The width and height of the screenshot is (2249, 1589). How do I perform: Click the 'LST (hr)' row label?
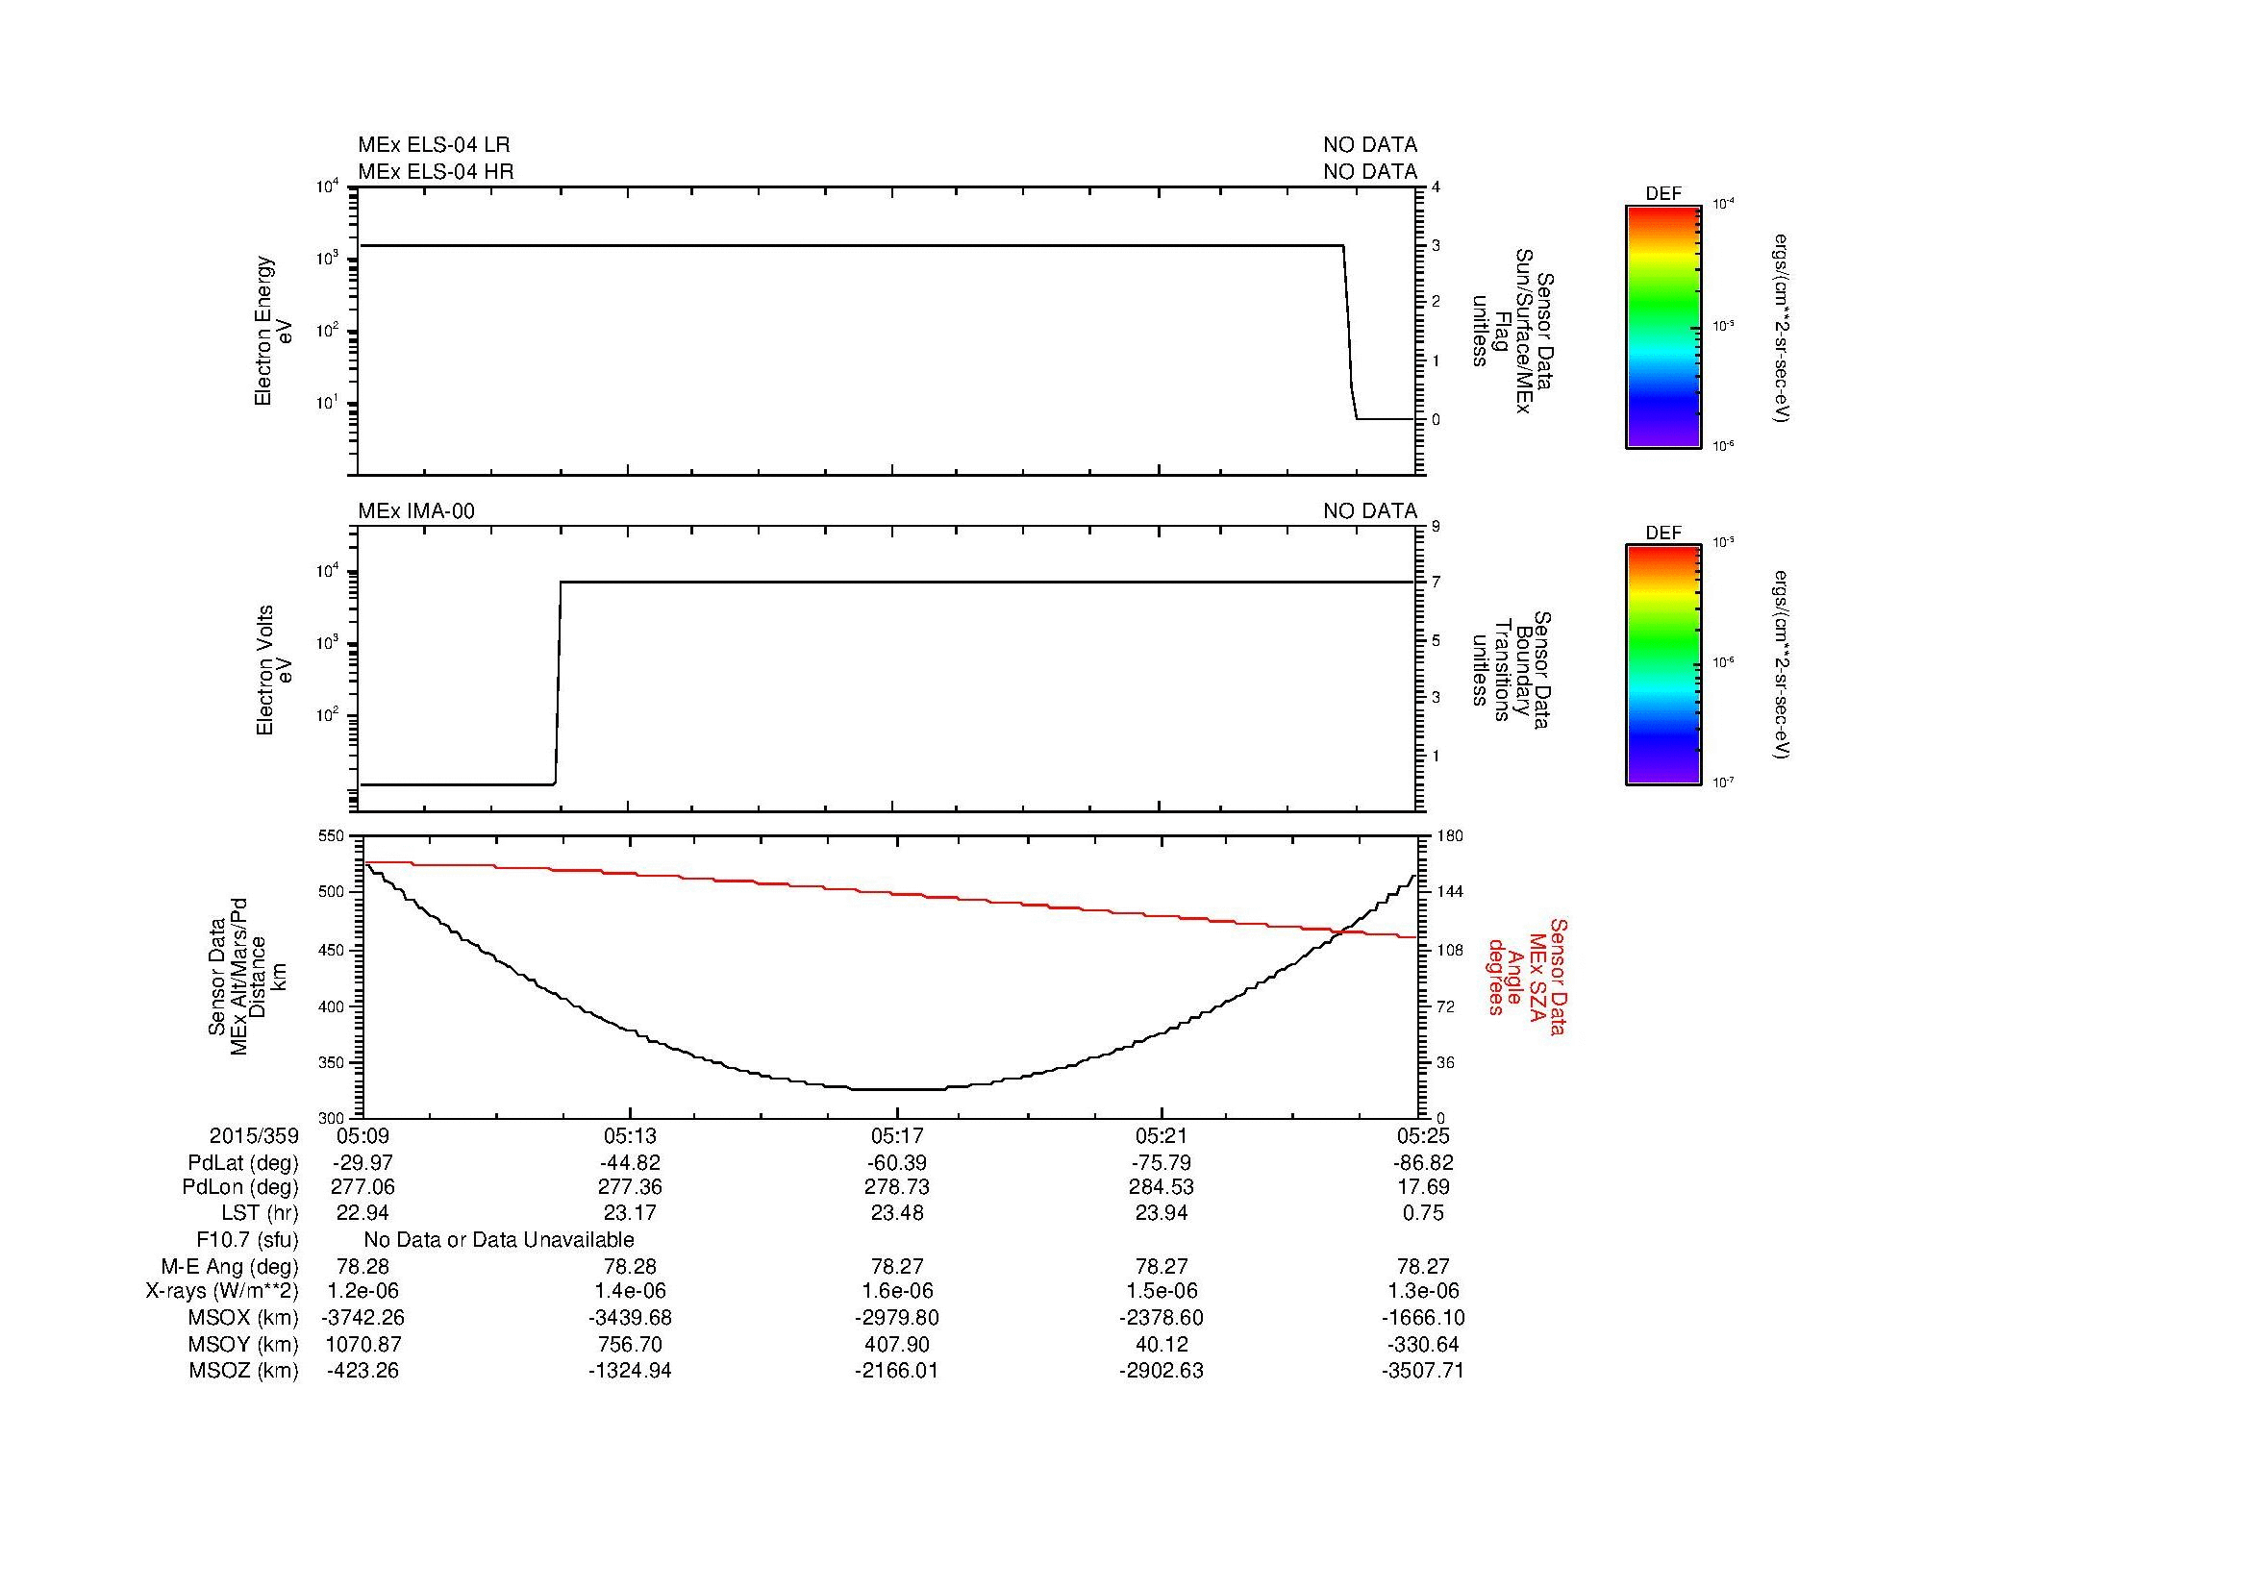260,1213
